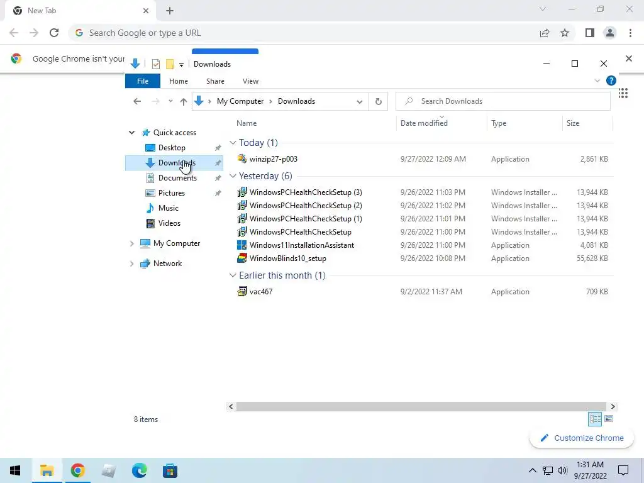
Task: Open Microsoft Edge from taskbar
Action: point(140,470)
